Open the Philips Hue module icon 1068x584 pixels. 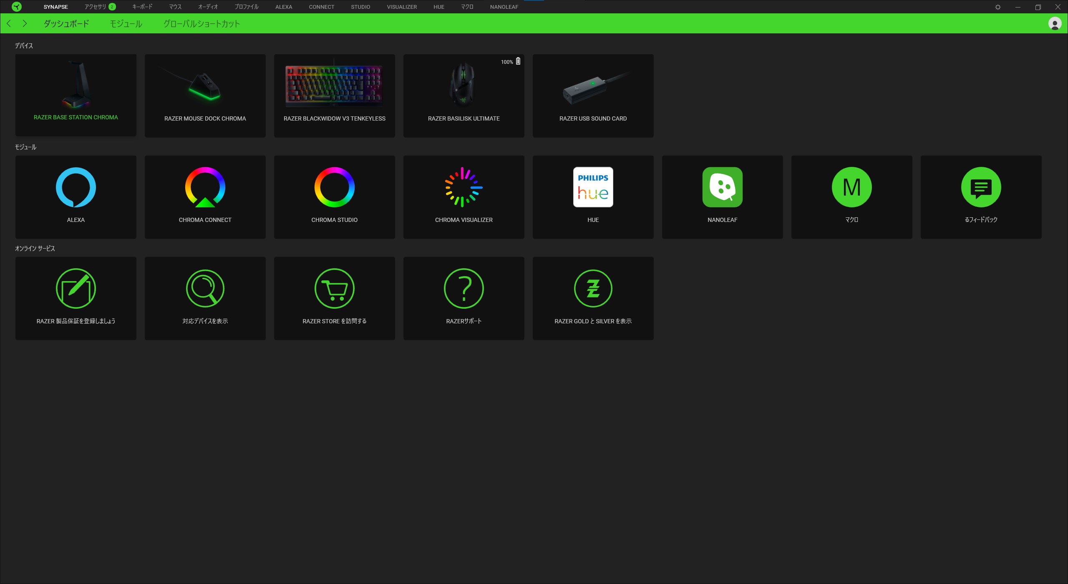(593, 187)
